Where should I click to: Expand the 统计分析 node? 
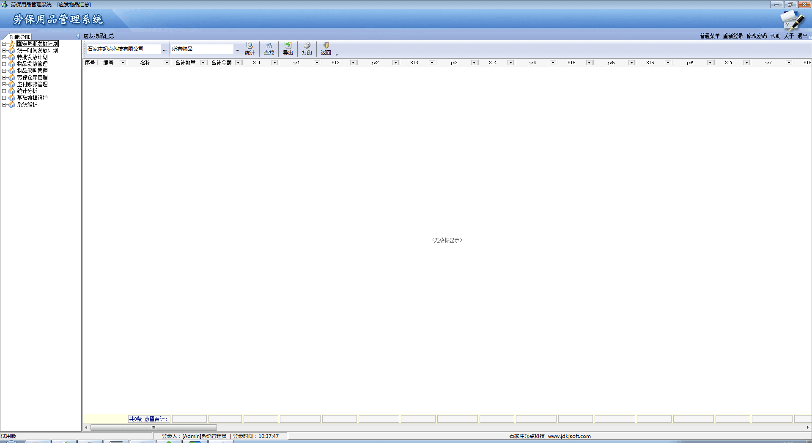(x=4, y=91)
